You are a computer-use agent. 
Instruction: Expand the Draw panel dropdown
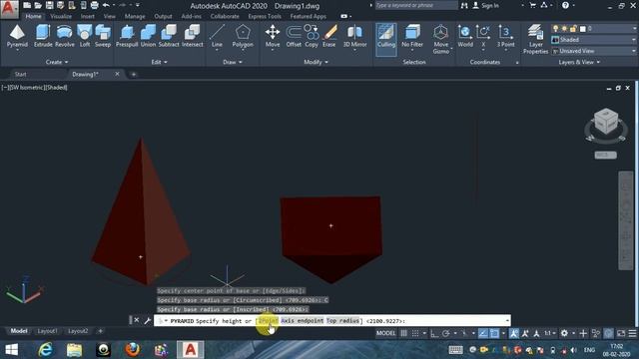(x=233, y=62)
